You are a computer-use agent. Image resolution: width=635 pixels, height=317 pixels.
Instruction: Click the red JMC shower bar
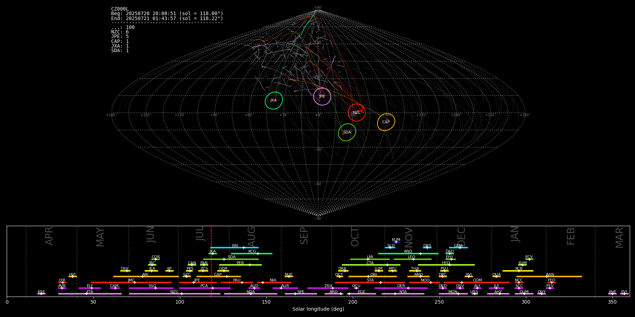132,282
